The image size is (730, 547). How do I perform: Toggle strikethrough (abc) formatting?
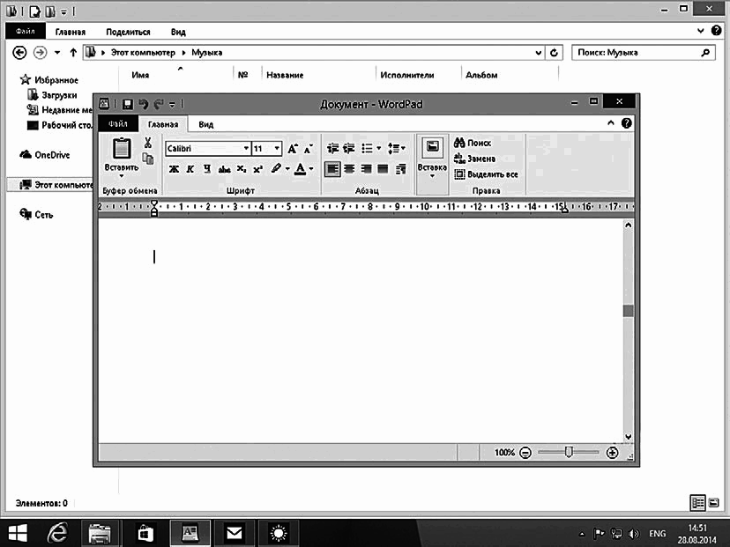pyautogui.click(x=224, y=169)
